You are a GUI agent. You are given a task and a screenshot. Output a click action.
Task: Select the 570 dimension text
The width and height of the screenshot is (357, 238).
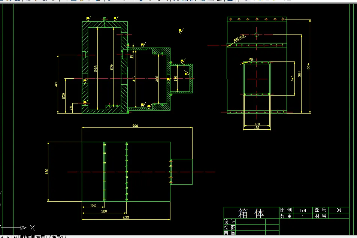point(112,67)
